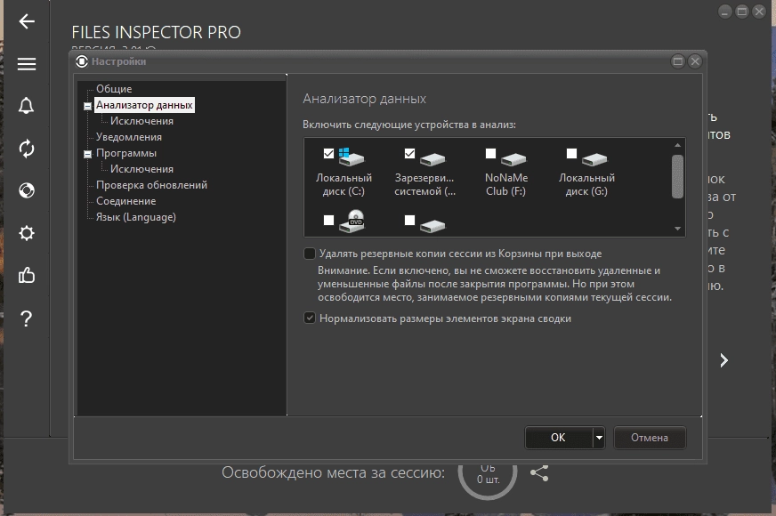This screenshot has height=516, width=776.
Task: Click the share icon next to session counter
Action: (x=539, y=473)
